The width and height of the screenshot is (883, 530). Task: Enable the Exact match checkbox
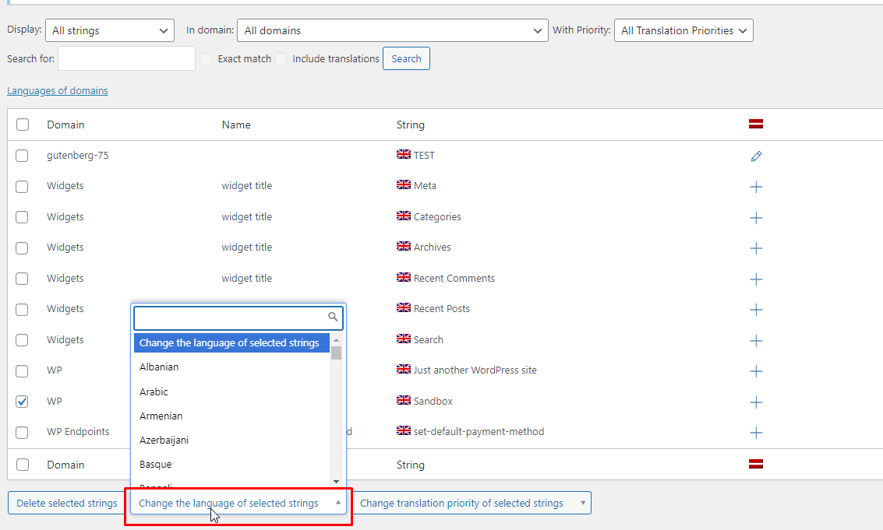(x=206, y=58)
